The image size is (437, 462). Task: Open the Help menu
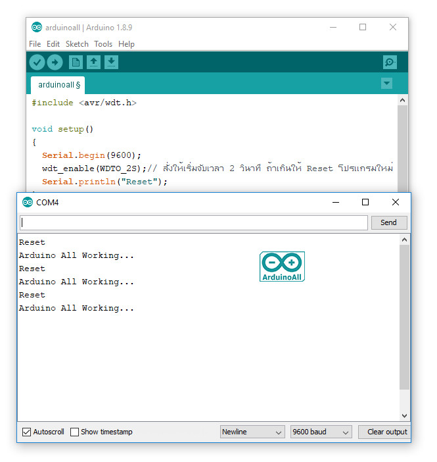tap(126, 44)
